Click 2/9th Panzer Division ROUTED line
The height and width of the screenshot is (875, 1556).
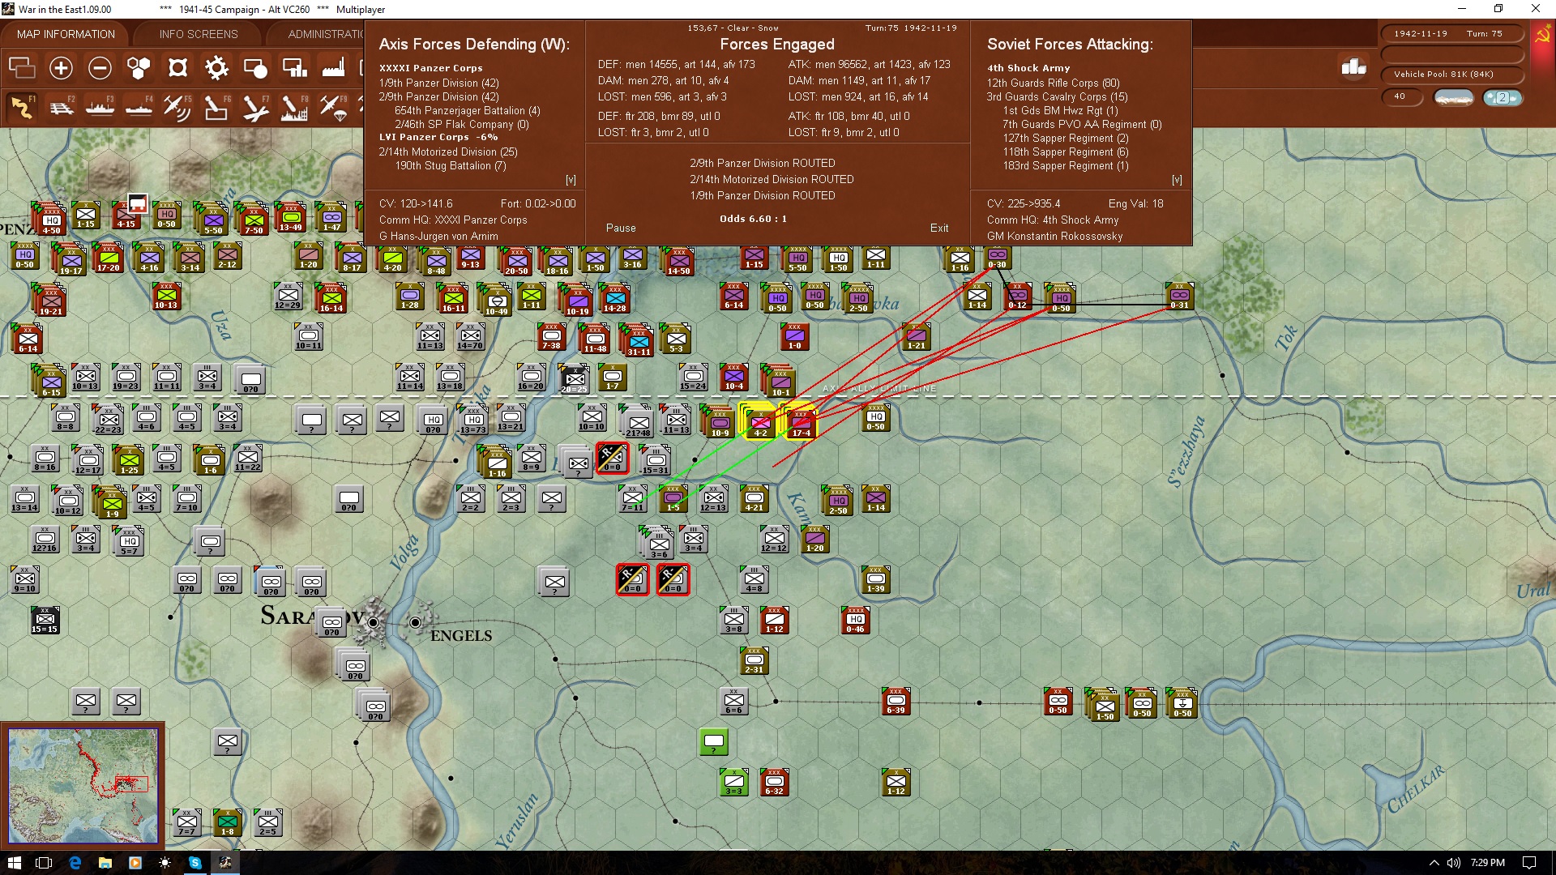[763, 163]
